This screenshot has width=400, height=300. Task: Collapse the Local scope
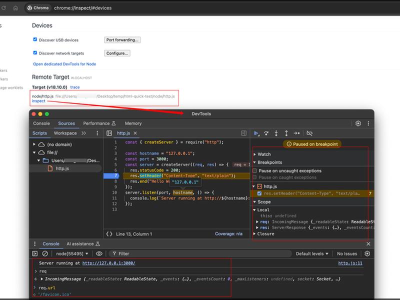(x=254, y=210)
